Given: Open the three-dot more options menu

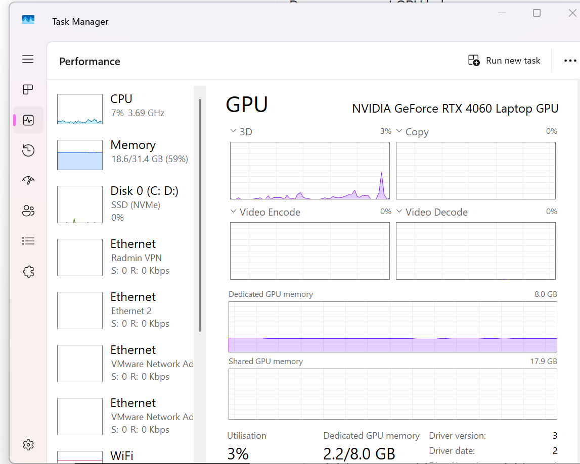Looking at the screenshot, I should pyautogui.click(x=570, y=61).
